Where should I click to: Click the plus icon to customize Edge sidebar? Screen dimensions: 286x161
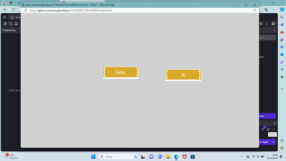click(282, 89)
